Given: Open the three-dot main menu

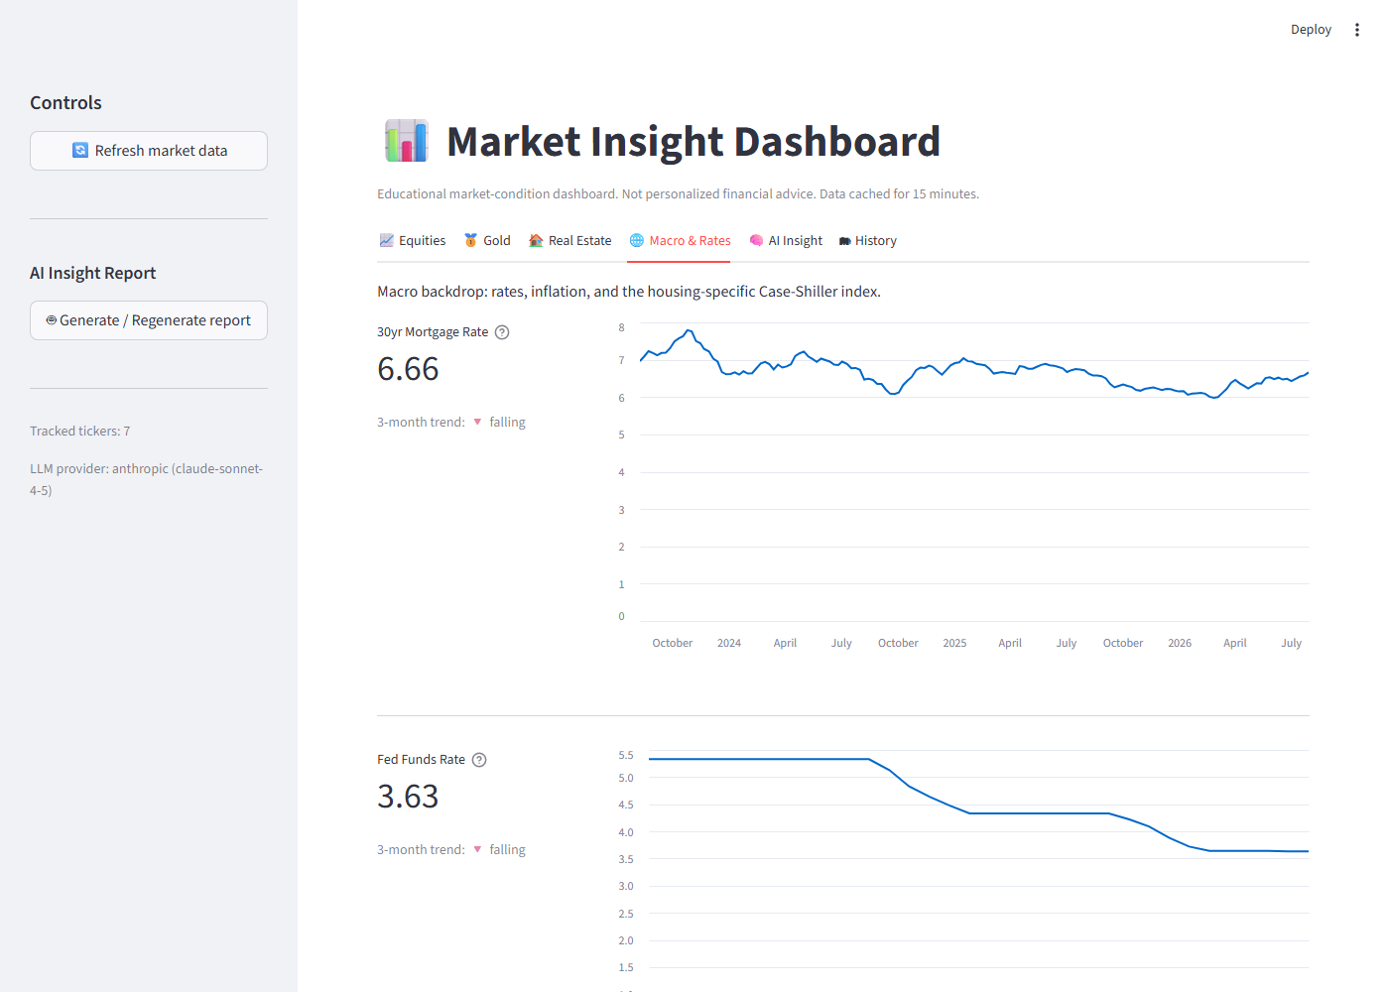Looking at the screenshot, I should click(1357, 30).
